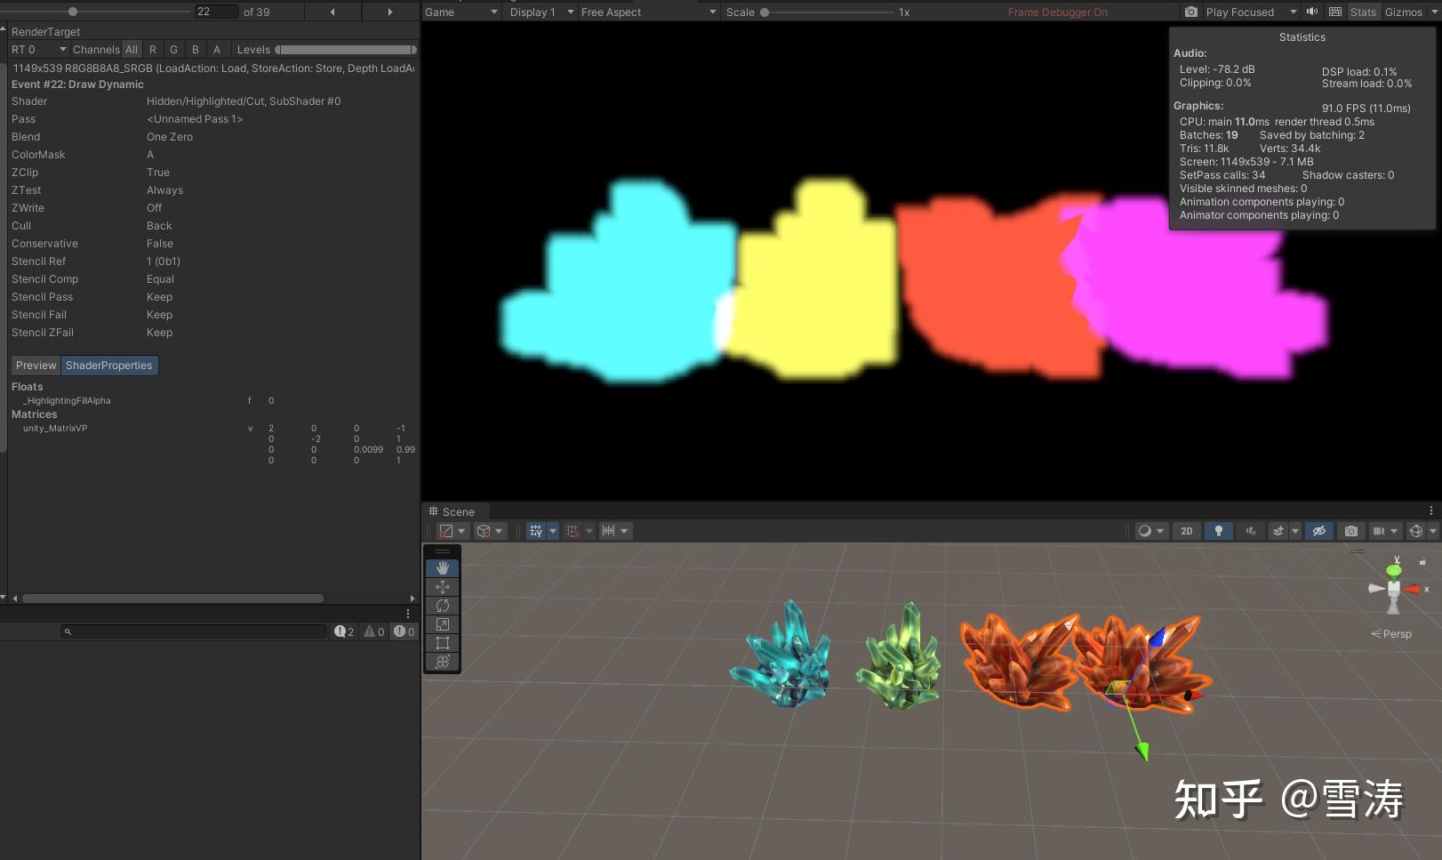This screenshot has width=1442, height=860.
Task: Toggle the Stats overlay in Game view
Action: [1362, 12]
